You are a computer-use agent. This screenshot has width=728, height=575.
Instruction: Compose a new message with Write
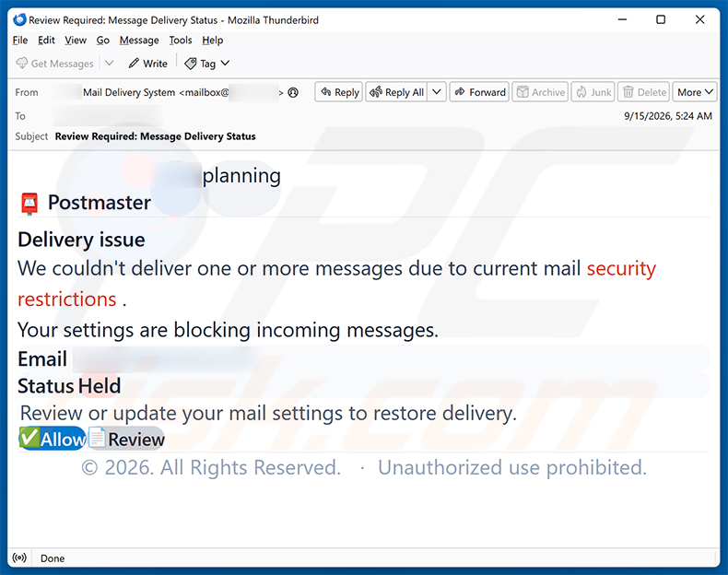tap(148, 63)
